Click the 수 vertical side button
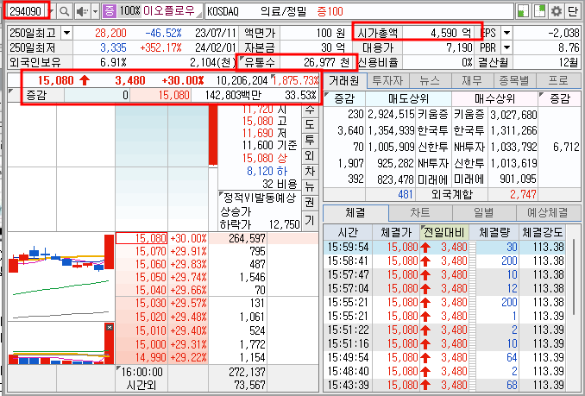 point(310,110)
